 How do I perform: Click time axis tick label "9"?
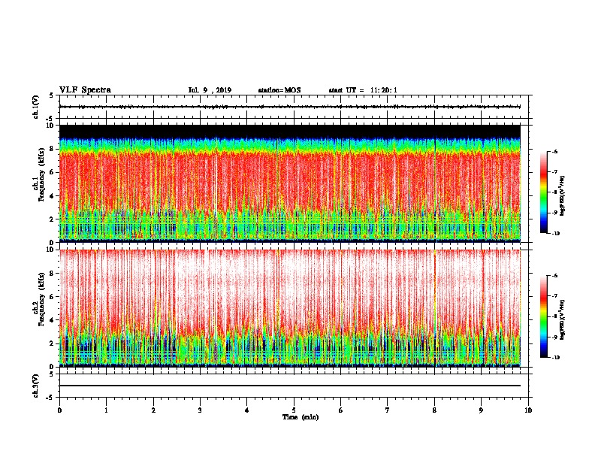481,410
